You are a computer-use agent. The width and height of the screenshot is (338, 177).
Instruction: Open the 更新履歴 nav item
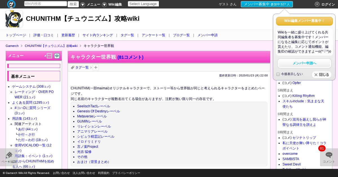point(68,35)
